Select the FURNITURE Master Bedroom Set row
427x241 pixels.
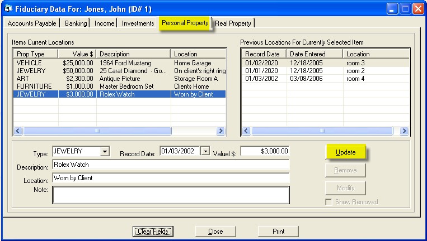120,86
